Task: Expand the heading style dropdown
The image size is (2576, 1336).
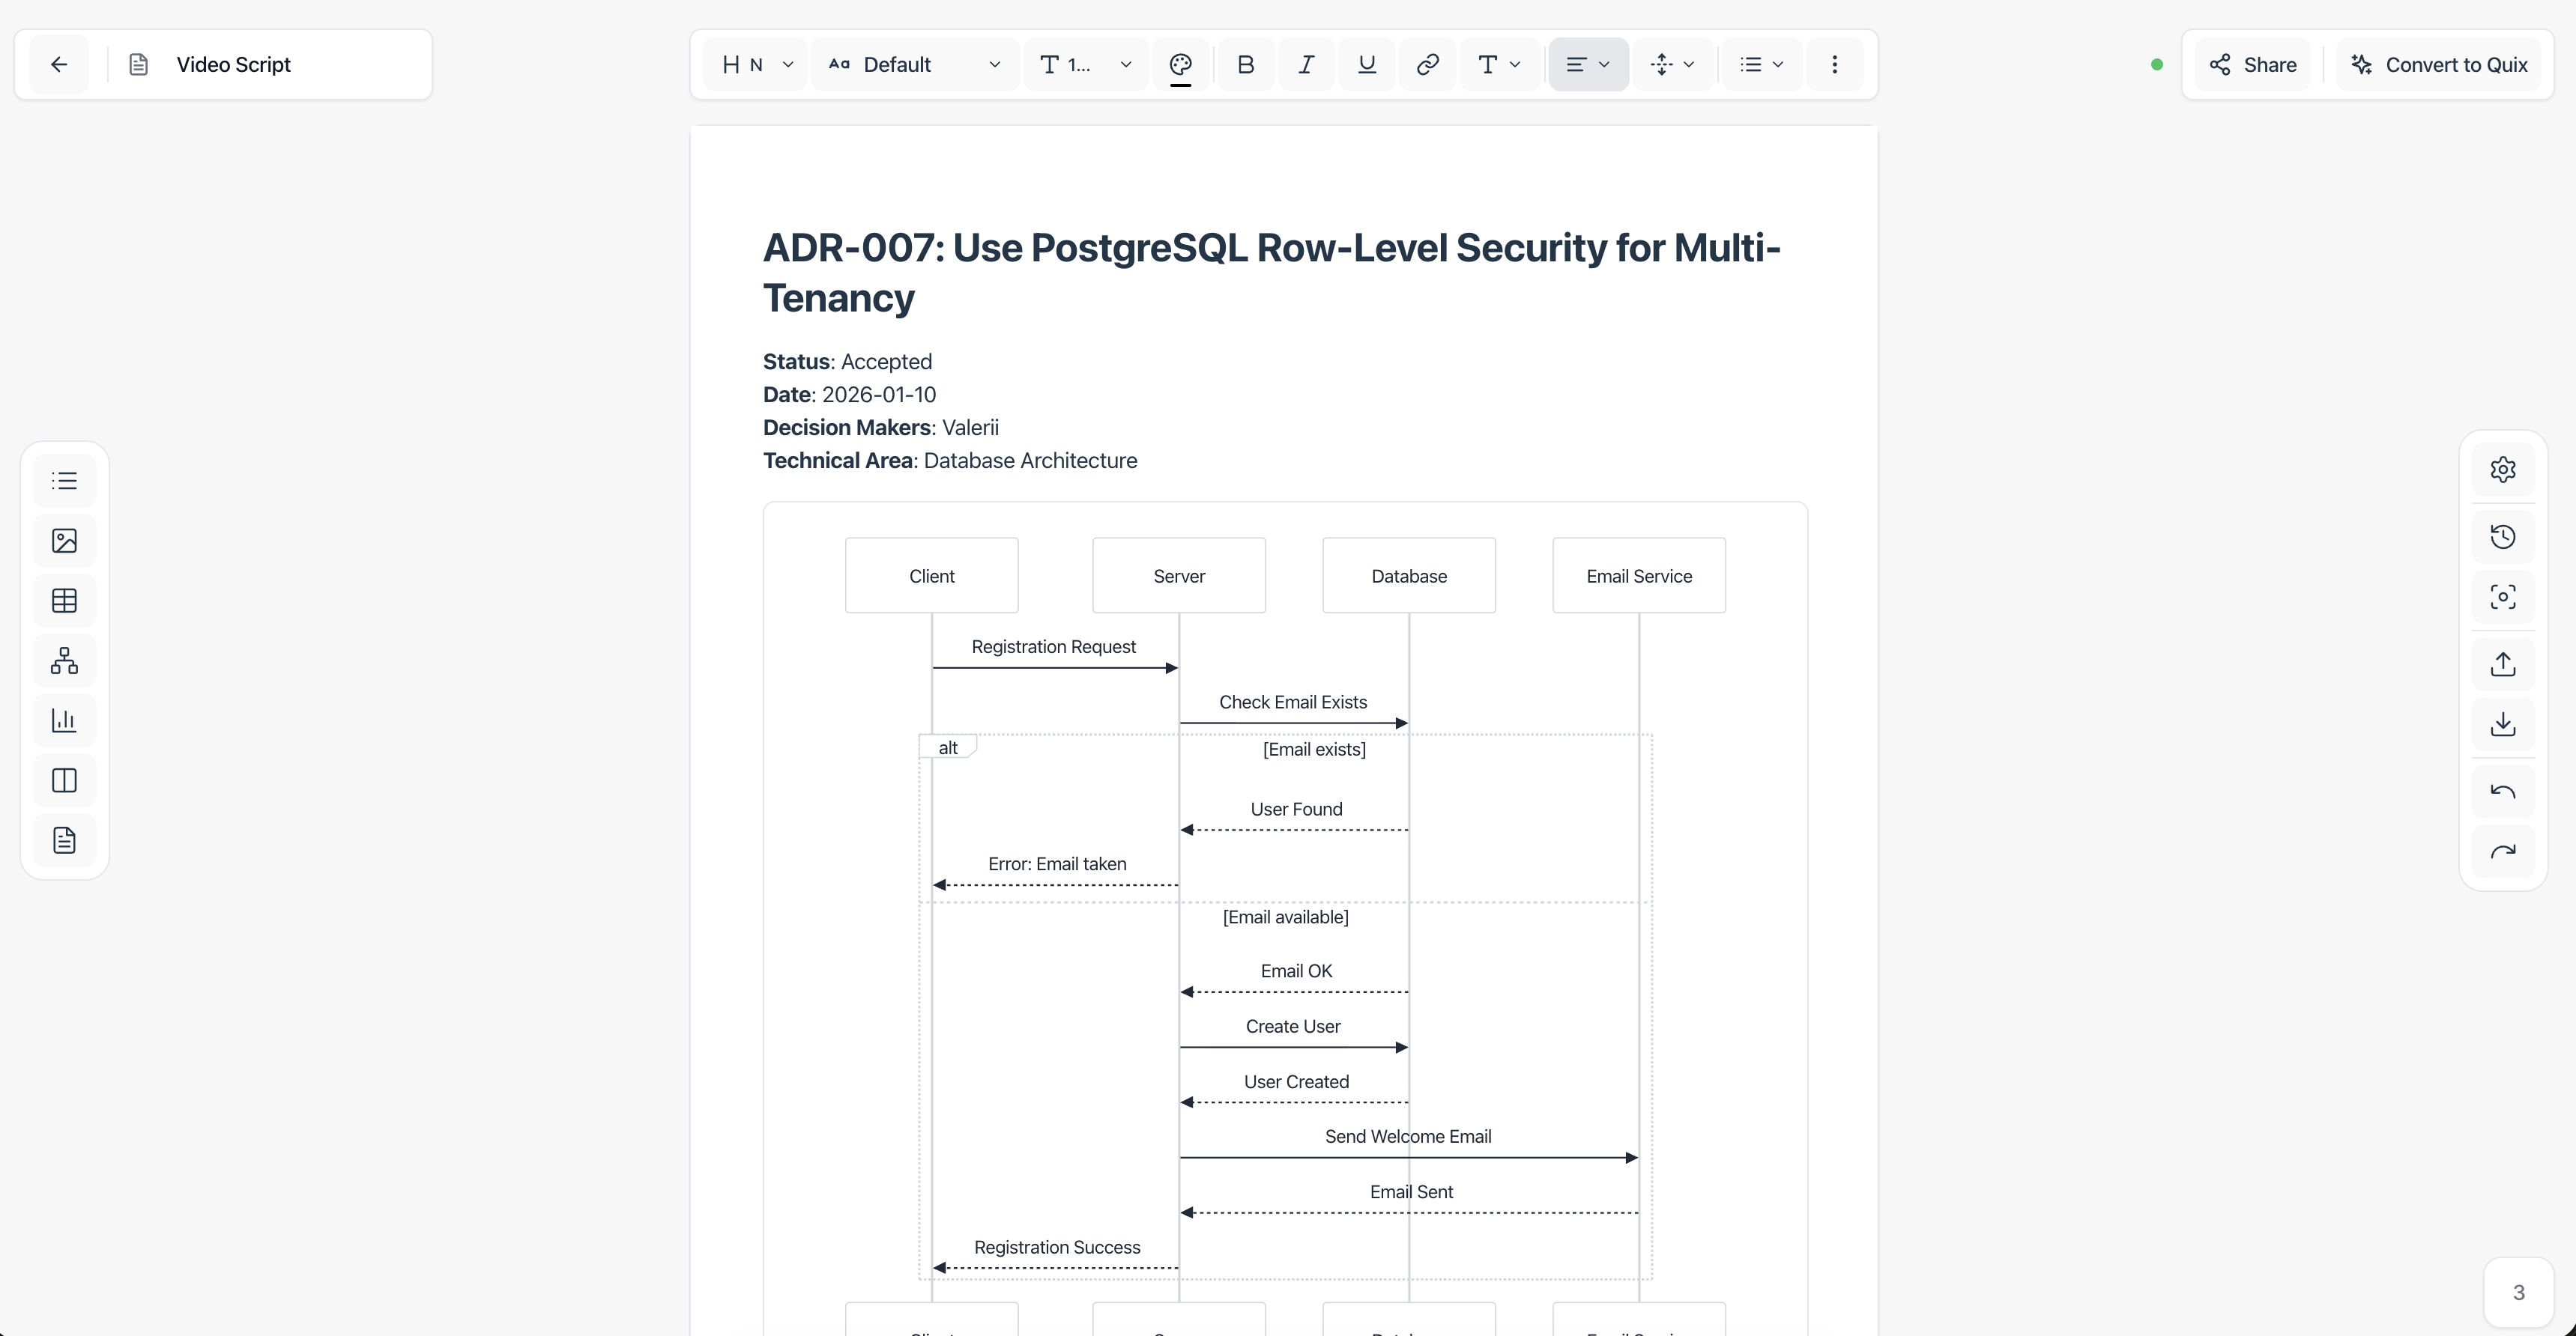Action: (x=756, y=65)
